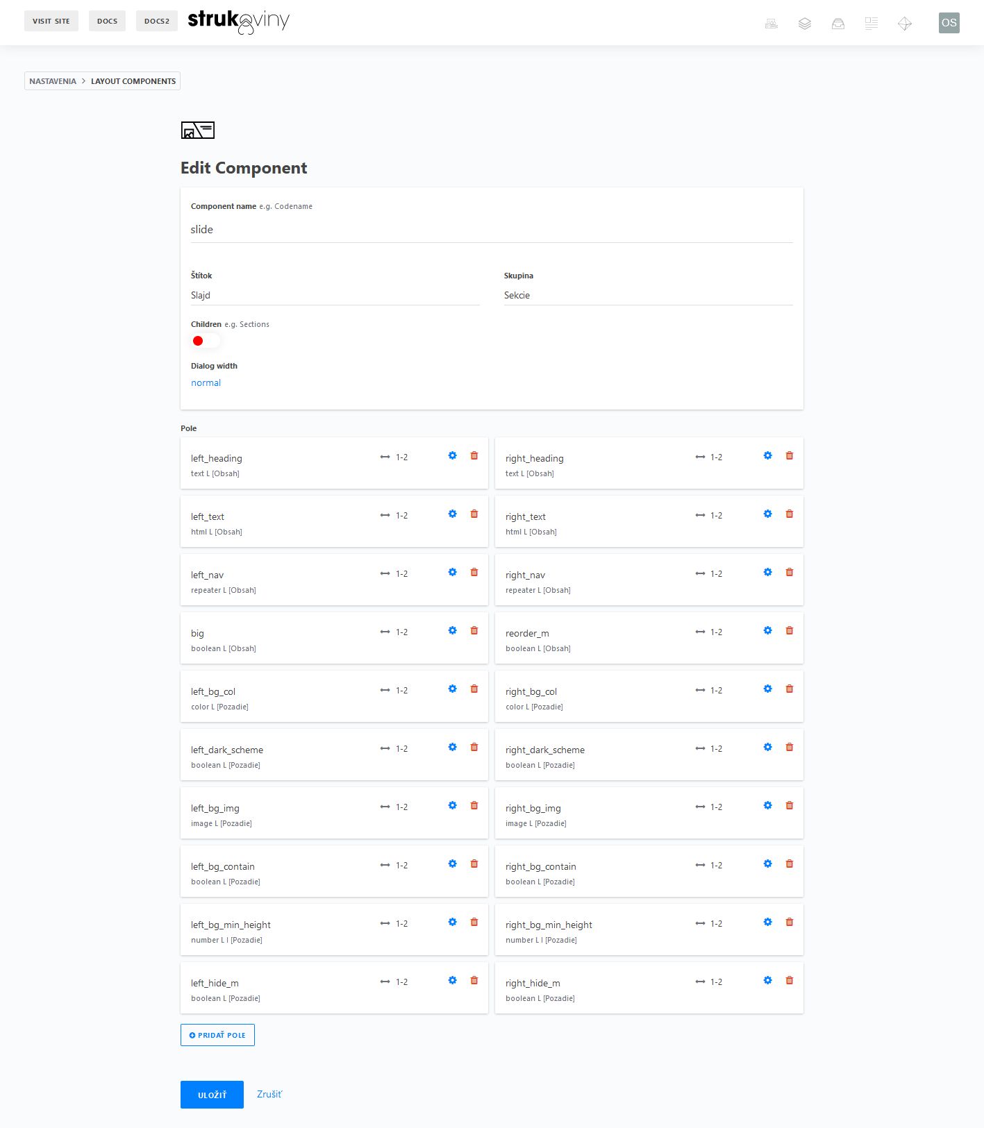Edit the Štítok input field
This screenshot has width=984, height=1128.
coord(335,295)
